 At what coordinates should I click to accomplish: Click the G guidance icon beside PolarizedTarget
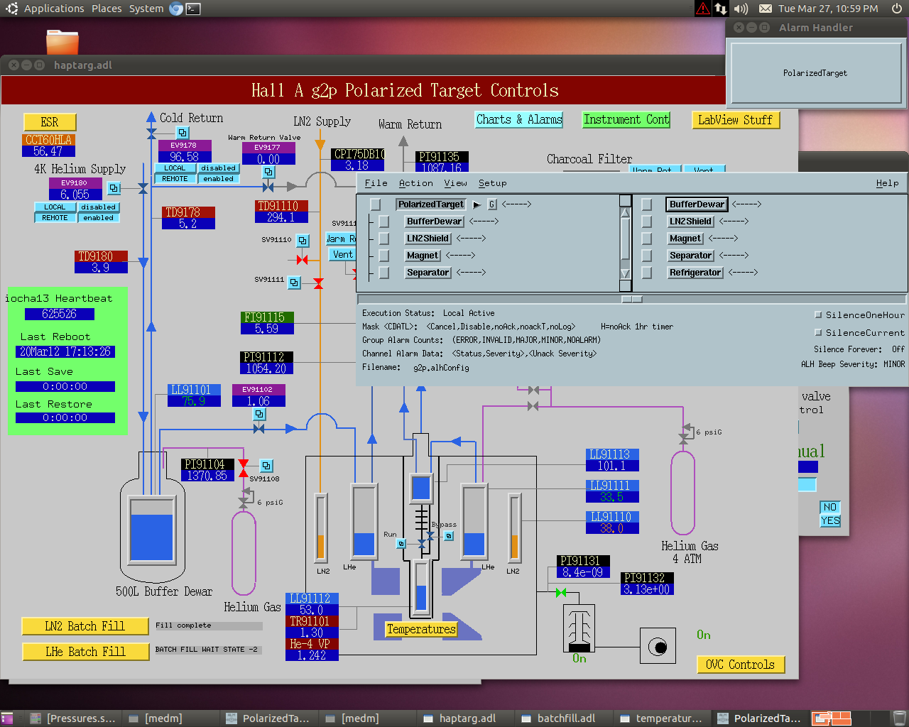(492, 204)
